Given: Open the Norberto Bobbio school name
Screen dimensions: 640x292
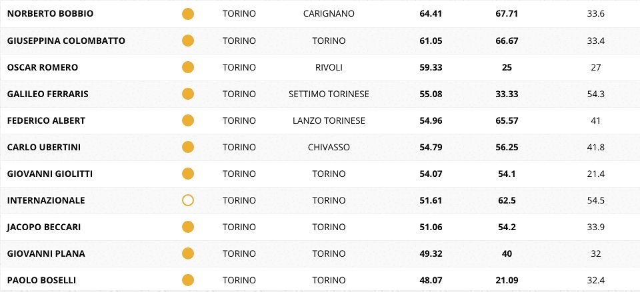Looking at the screenshot, I should pyautogui.click(x=50, y=14).
